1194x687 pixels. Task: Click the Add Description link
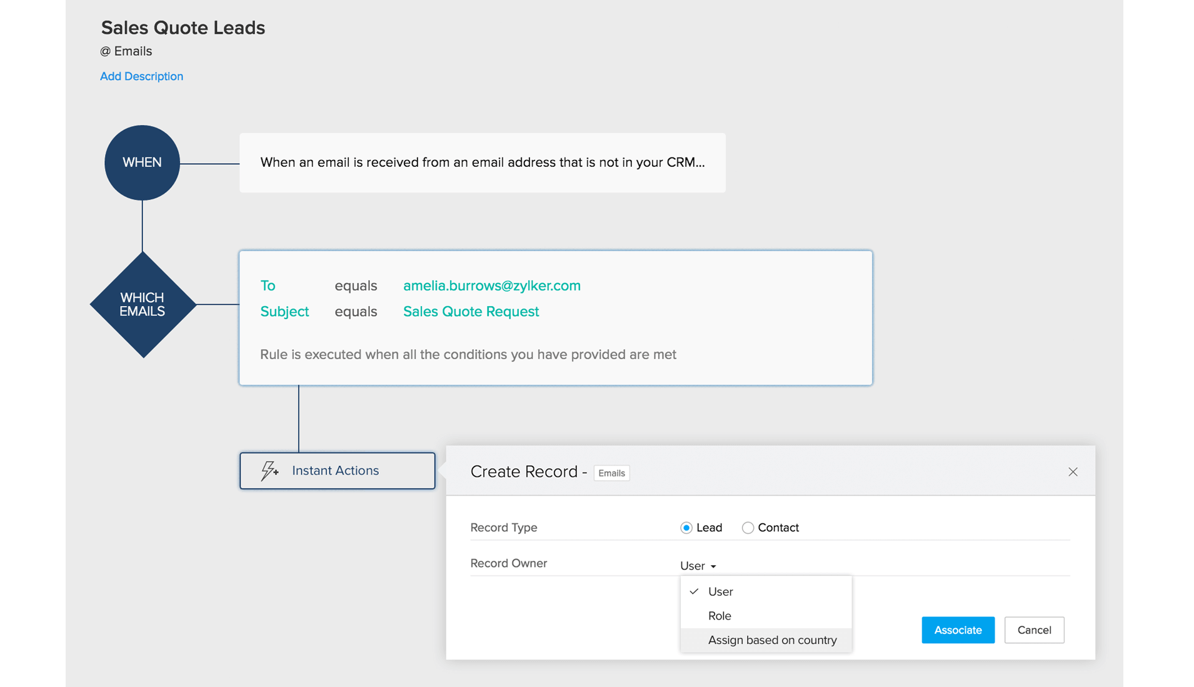point(141,76)
